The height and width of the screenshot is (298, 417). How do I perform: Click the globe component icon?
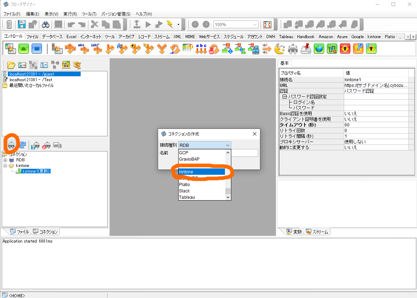point(319,49)
